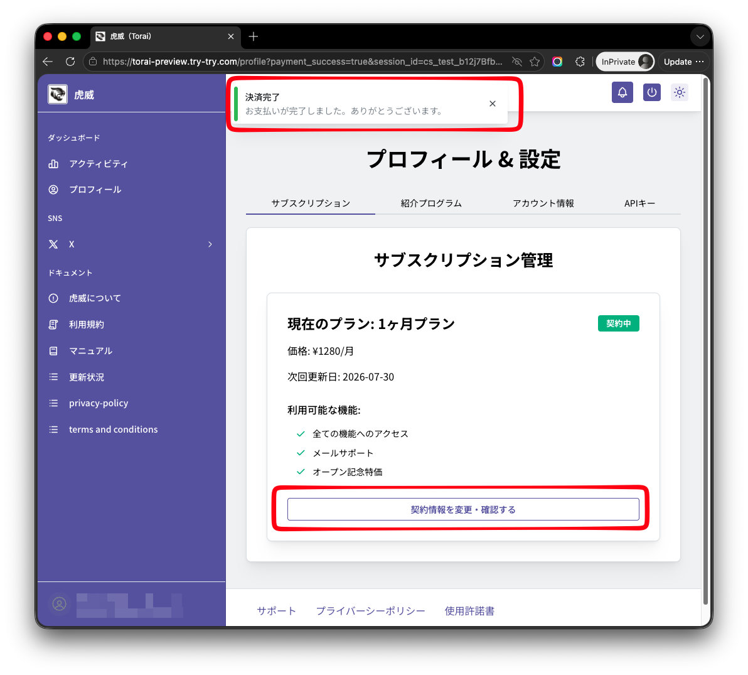Click the user avatar icon in the sidebar footer
This screenshot has height=675, width=748.
click(59, 604)
